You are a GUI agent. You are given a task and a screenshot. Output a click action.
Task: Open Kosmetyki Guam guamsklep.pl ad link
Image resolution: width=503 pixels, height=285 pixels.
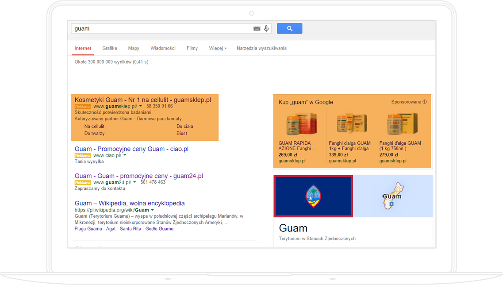143,100
